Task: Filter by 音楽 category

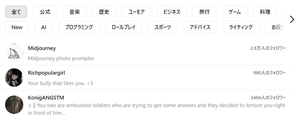Action: [74, 12]
